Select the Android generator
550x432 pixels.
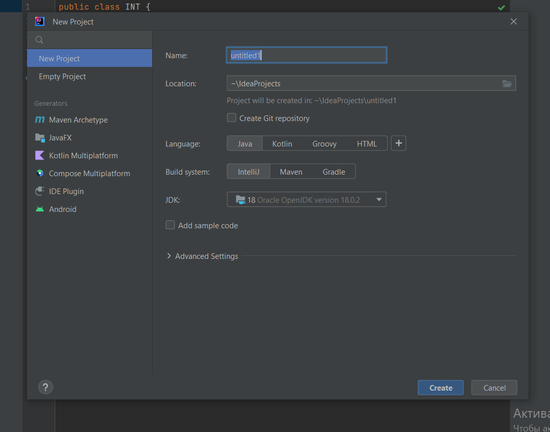pos(89,209)
